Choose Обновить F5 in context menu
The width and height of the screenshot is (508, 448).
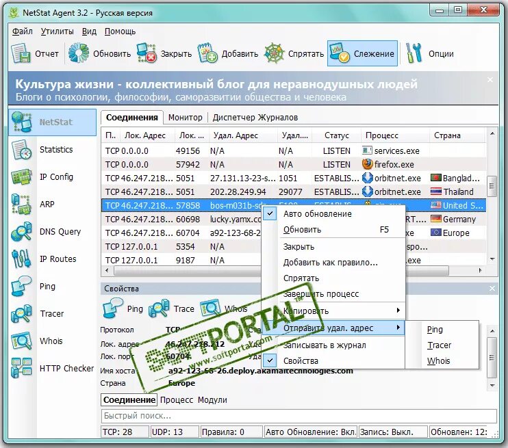[x=333, y=230]
